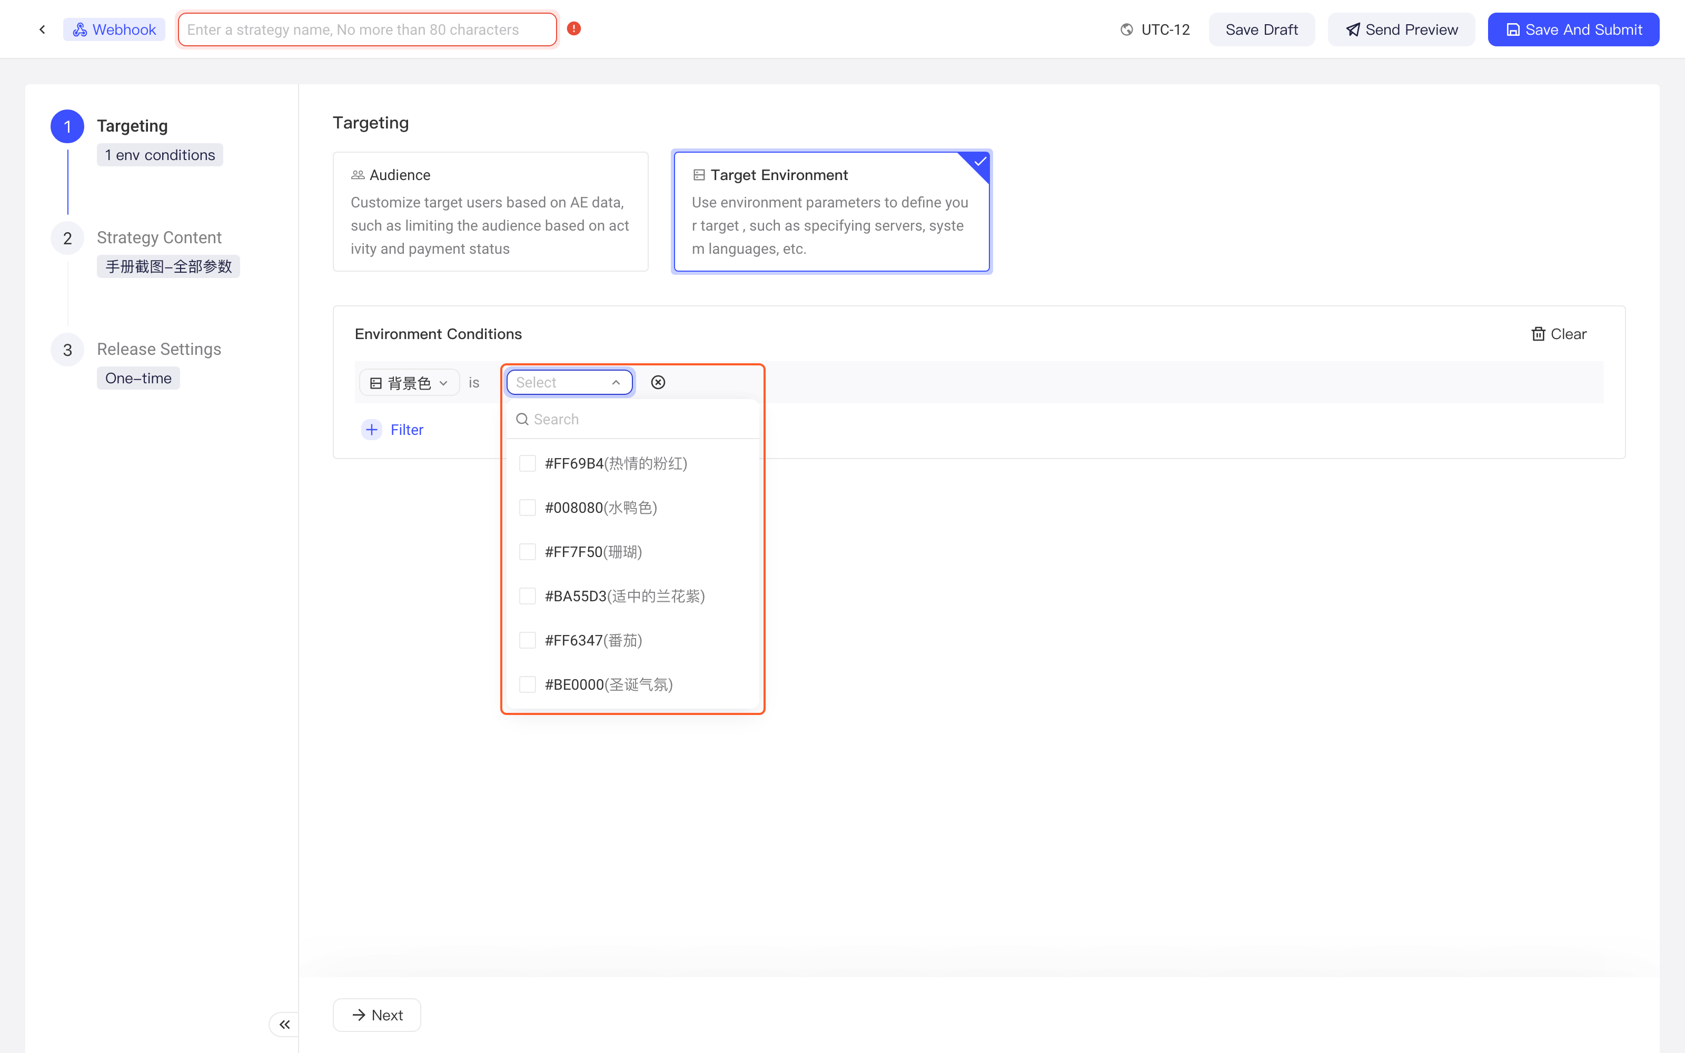The height and width of the screenshot is (1053, 1685).
Task: Focus the dropdown Search field
Action: click(632, 419)
